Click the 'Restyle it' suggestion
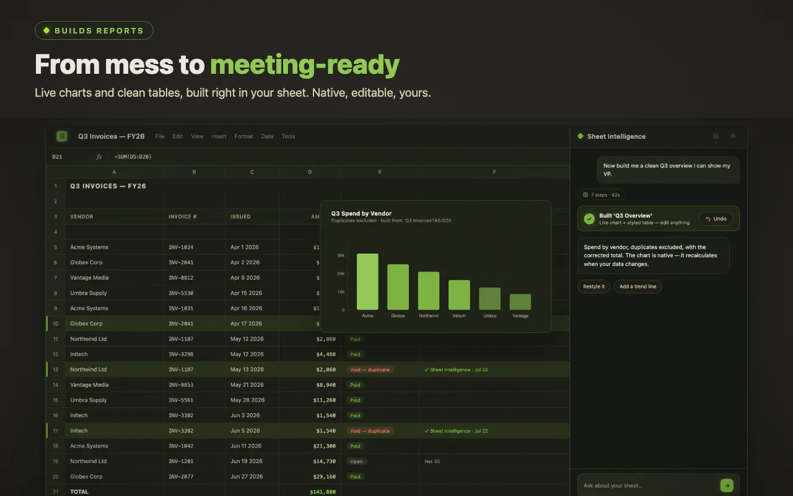 [x=594, y=286]
